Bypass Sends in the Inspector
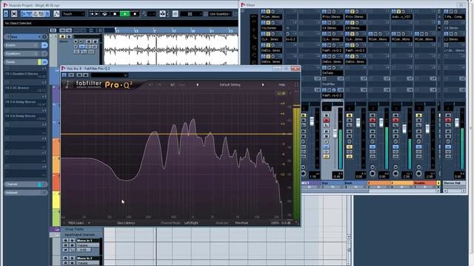Image resolution: width=474 pixels, height=266 pixels. click(x=44, y=62)
